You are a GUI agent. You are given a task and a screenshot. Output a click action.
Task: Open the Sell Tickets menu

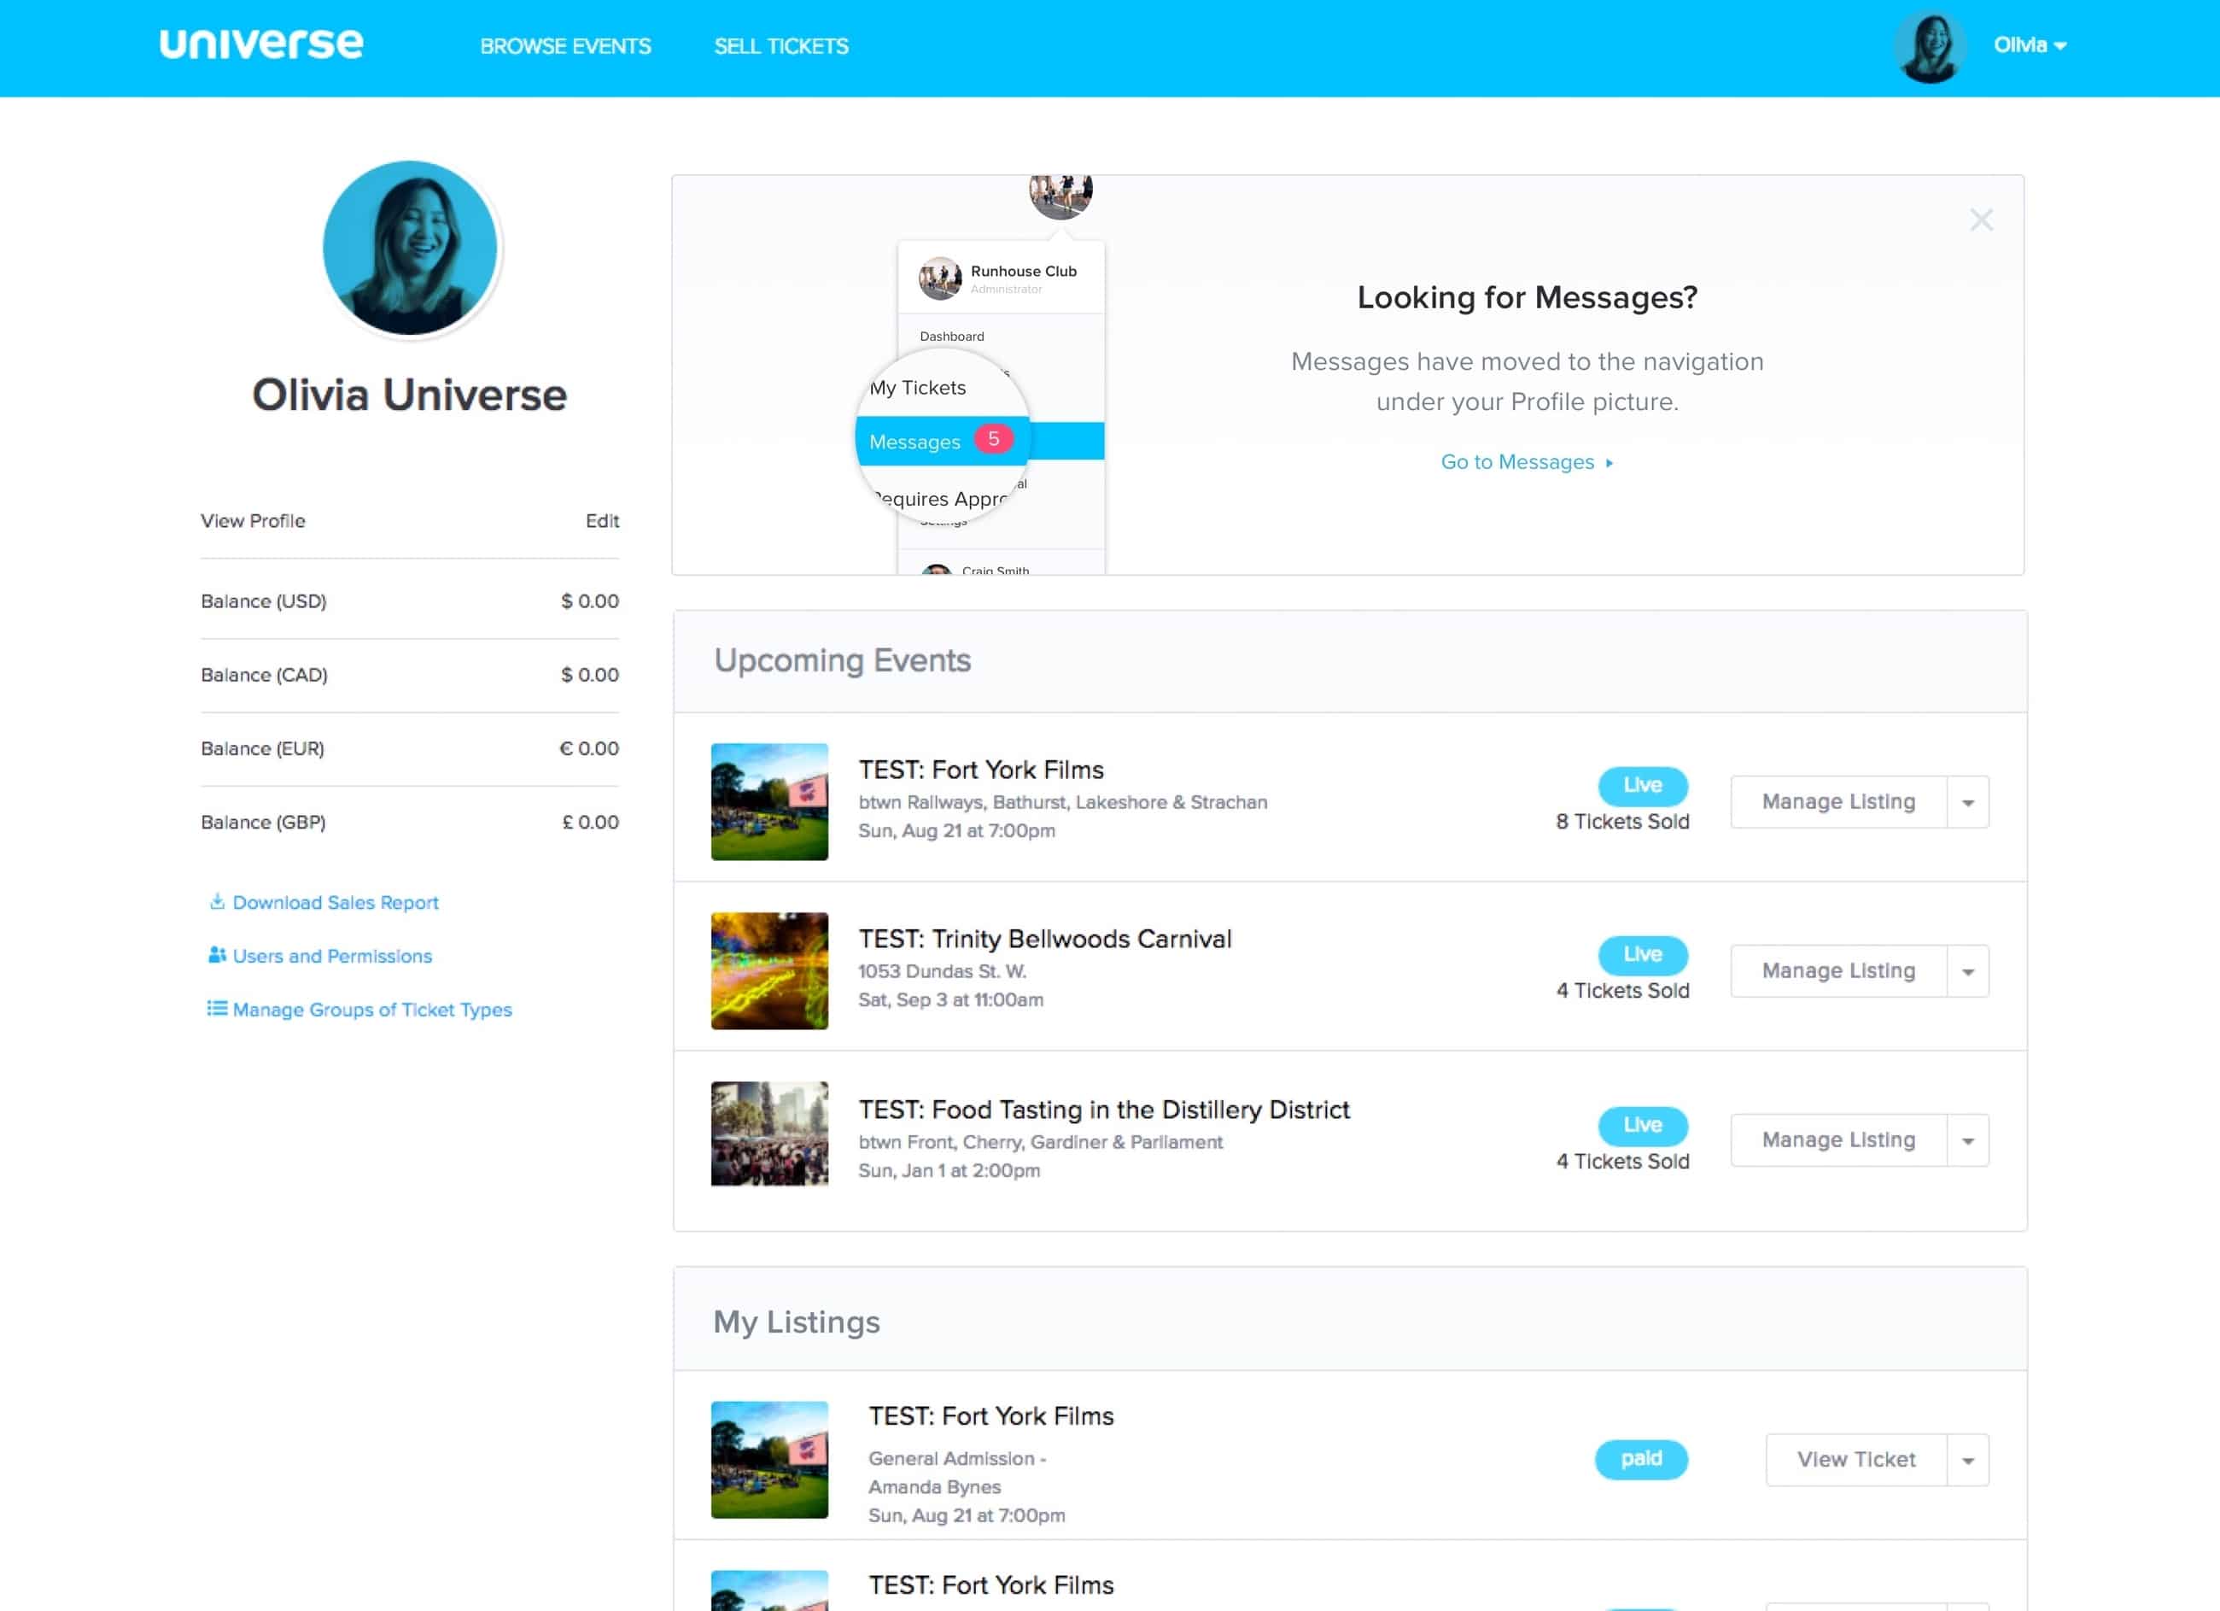click(781, 45)
